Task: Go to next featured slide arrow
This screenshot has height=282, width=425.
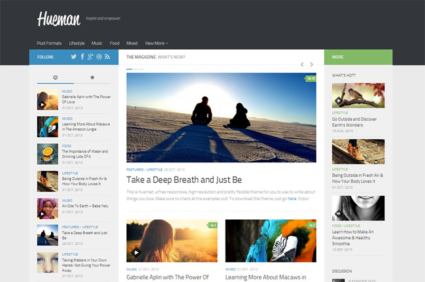Action: pyautogui.click(x=311, y=64)
